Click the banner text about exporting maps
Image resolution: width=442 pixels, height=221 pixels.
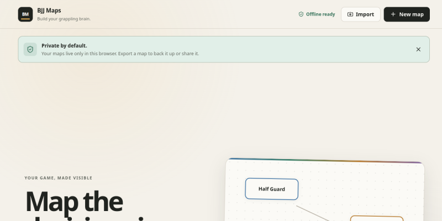[120, 54]
